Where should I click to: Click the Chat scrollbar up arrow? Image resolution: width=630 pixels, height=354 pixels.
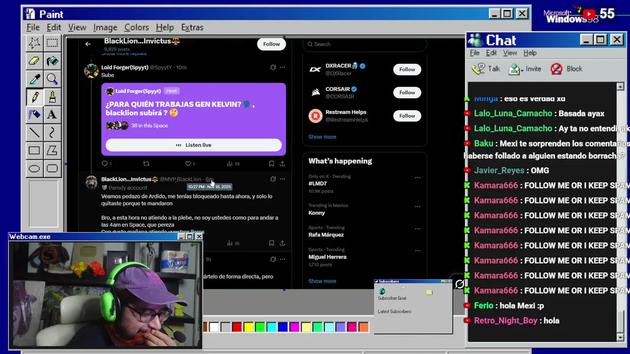pyautogui.click(x=620, y=87)
